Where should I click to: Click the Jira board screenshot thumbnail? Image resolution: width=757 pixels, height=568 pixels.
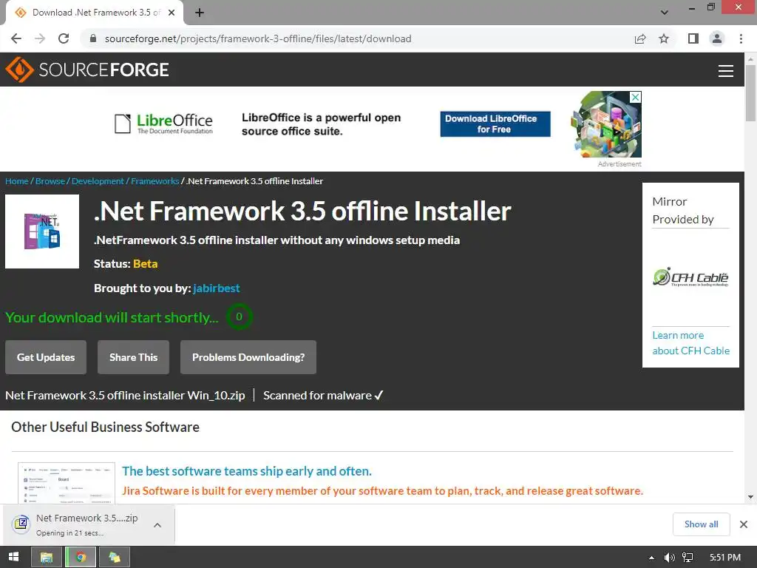click(x=67, y=484)
